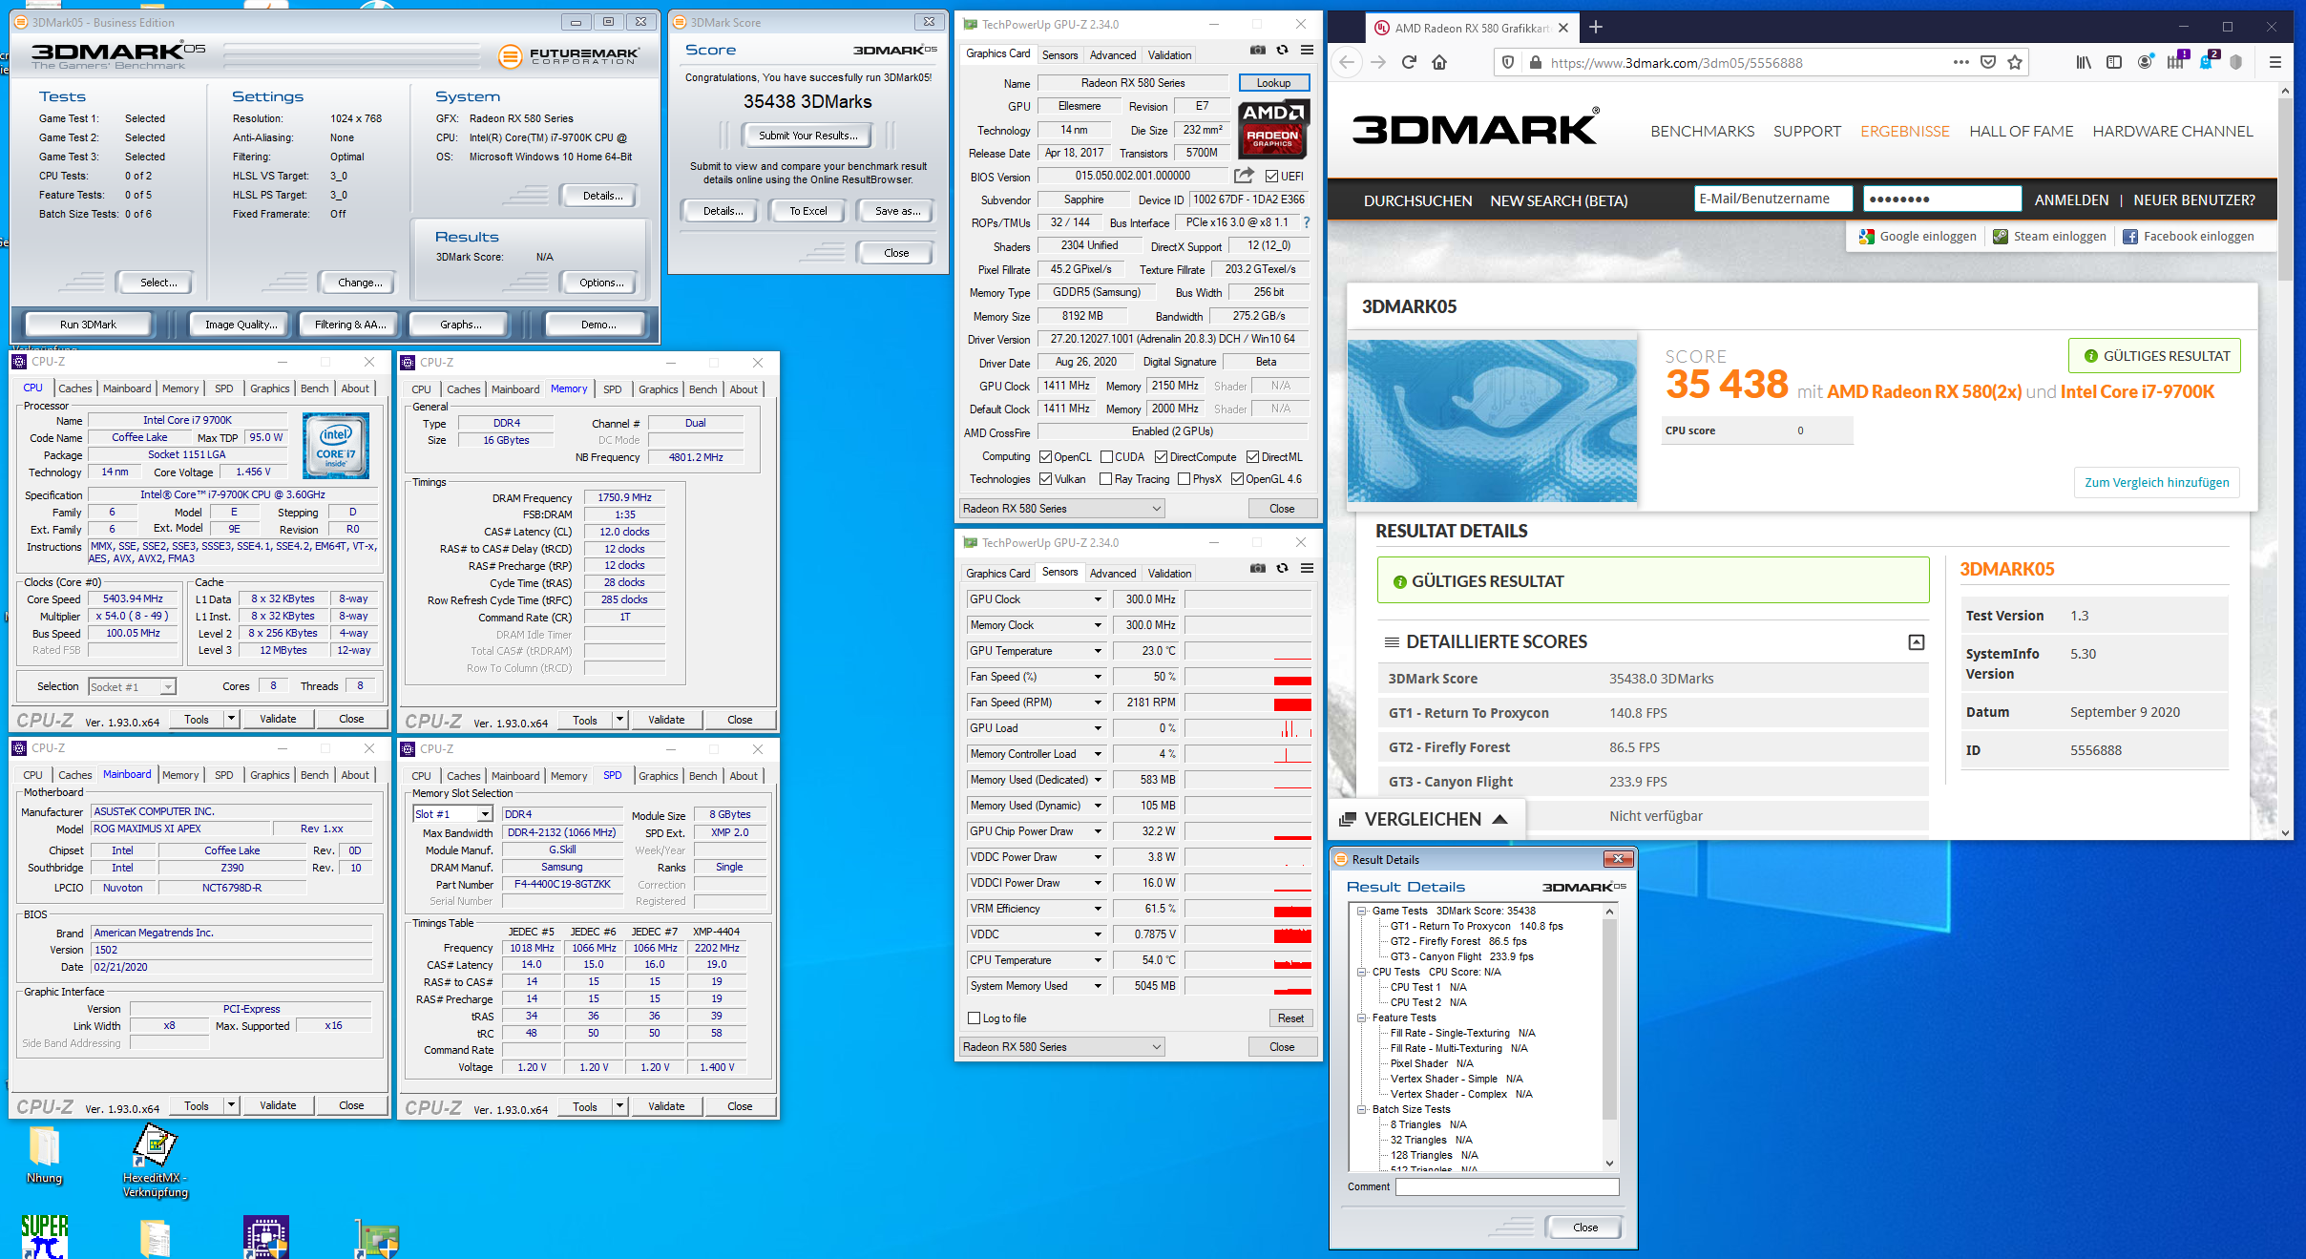Toggle Vulkan checkbox
The height and width of the screenshot is (1259, 2306).
tap(1045, 479)
